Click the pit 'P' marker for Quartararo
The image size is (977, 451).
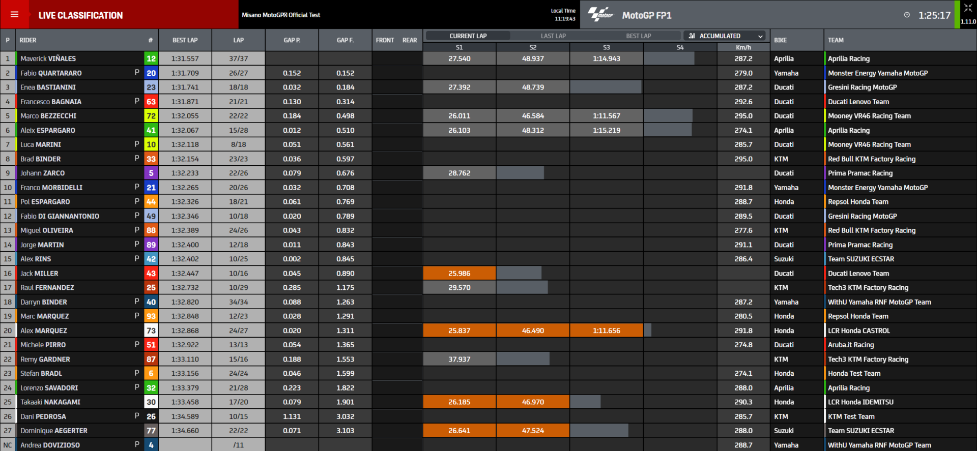click(137, 73)
